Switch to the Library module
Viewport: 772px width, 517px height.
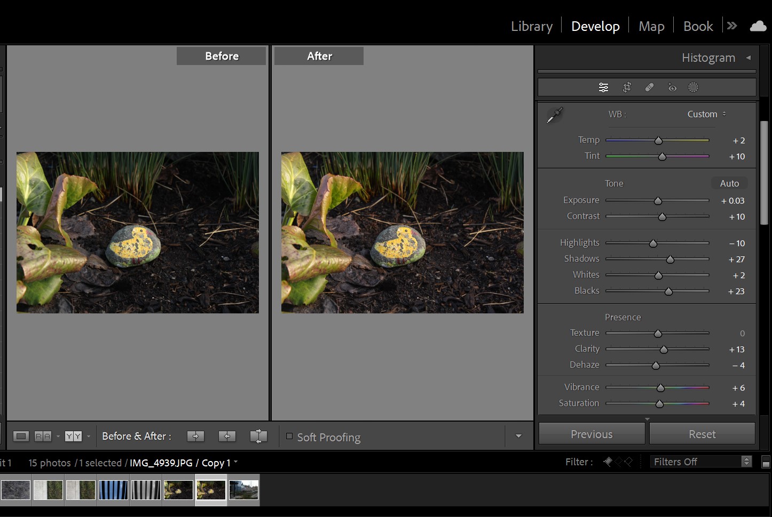click(x=531, y=26)
